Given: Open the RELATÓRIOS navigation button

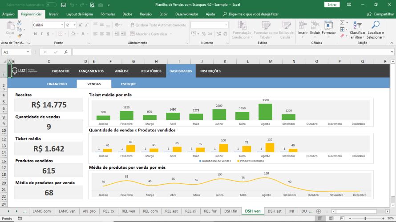Looking at the screenshot, I should pos(151,71).
